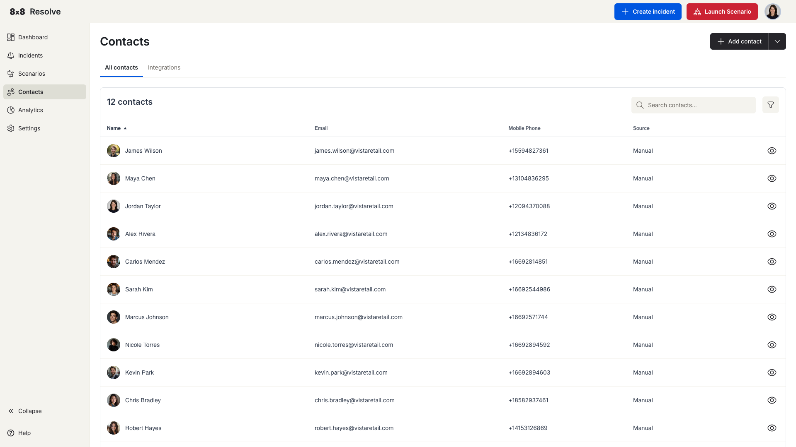Open the Dashboard page from sidebar
Screen dimensions: 796x447
pyautogui.click(x=45, y=37)
